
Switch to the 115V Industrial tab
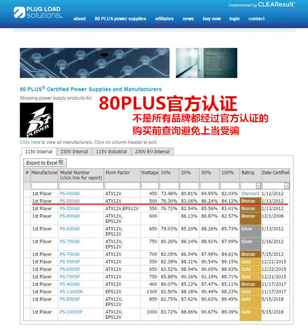point(112,151)
